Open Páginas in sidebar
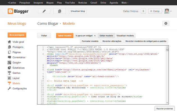Image resolution: width=177 pixels, height=111 pixels. point(17,52)
